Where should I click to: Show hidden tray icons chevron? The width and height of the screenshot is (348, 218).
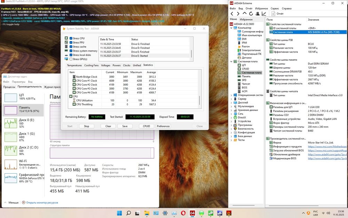pyautogui.click(x=303, y=213)
